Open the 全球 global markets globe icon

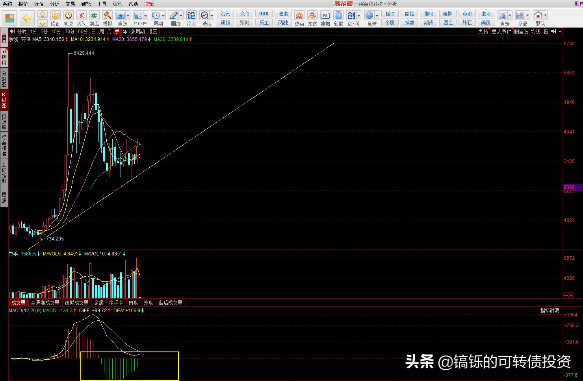(x=369, y=15)
